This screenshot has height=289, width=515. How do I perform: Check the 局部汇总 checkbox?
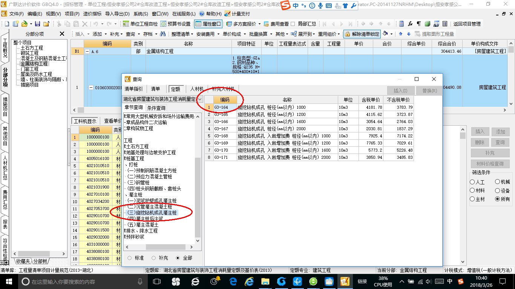point(293,24)
